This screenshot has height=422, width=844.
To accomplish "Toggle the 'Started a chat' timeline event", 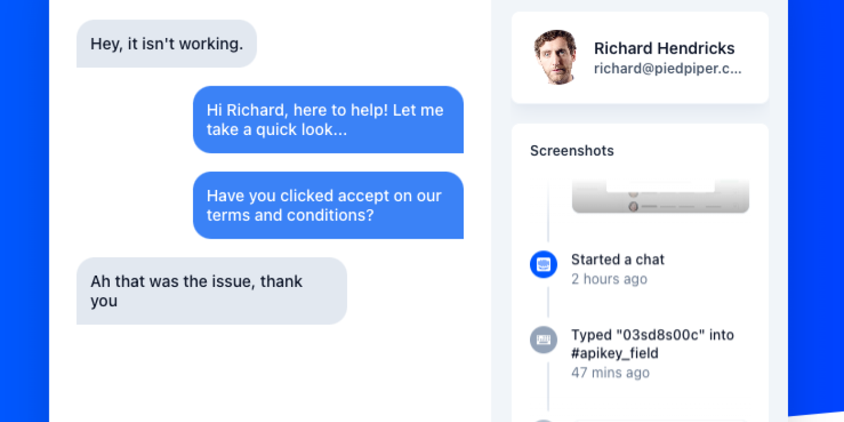I will (617, 259).
